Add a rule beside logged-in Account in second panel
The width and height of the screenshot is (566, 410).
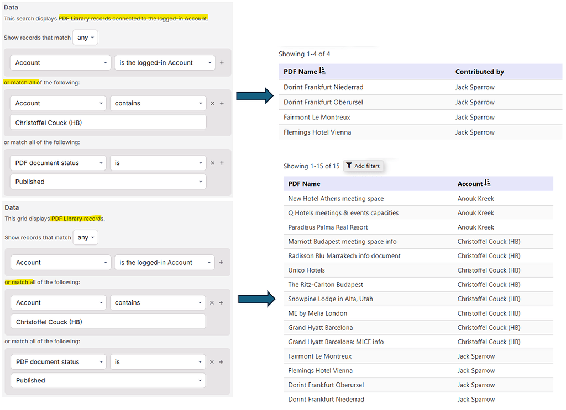[x=222, y=262]
